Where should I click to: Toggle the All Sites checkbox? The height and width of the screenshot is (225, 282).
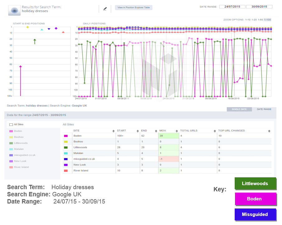[11, 125]
